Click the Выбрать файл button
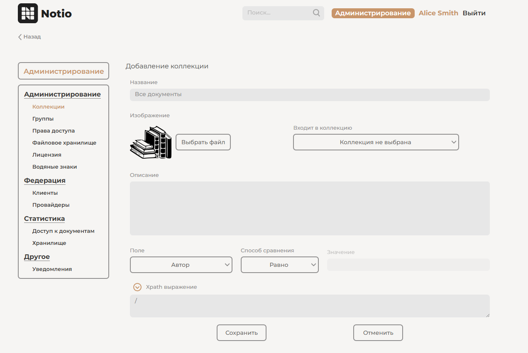528x353 pixels. [x=203, y=142]
